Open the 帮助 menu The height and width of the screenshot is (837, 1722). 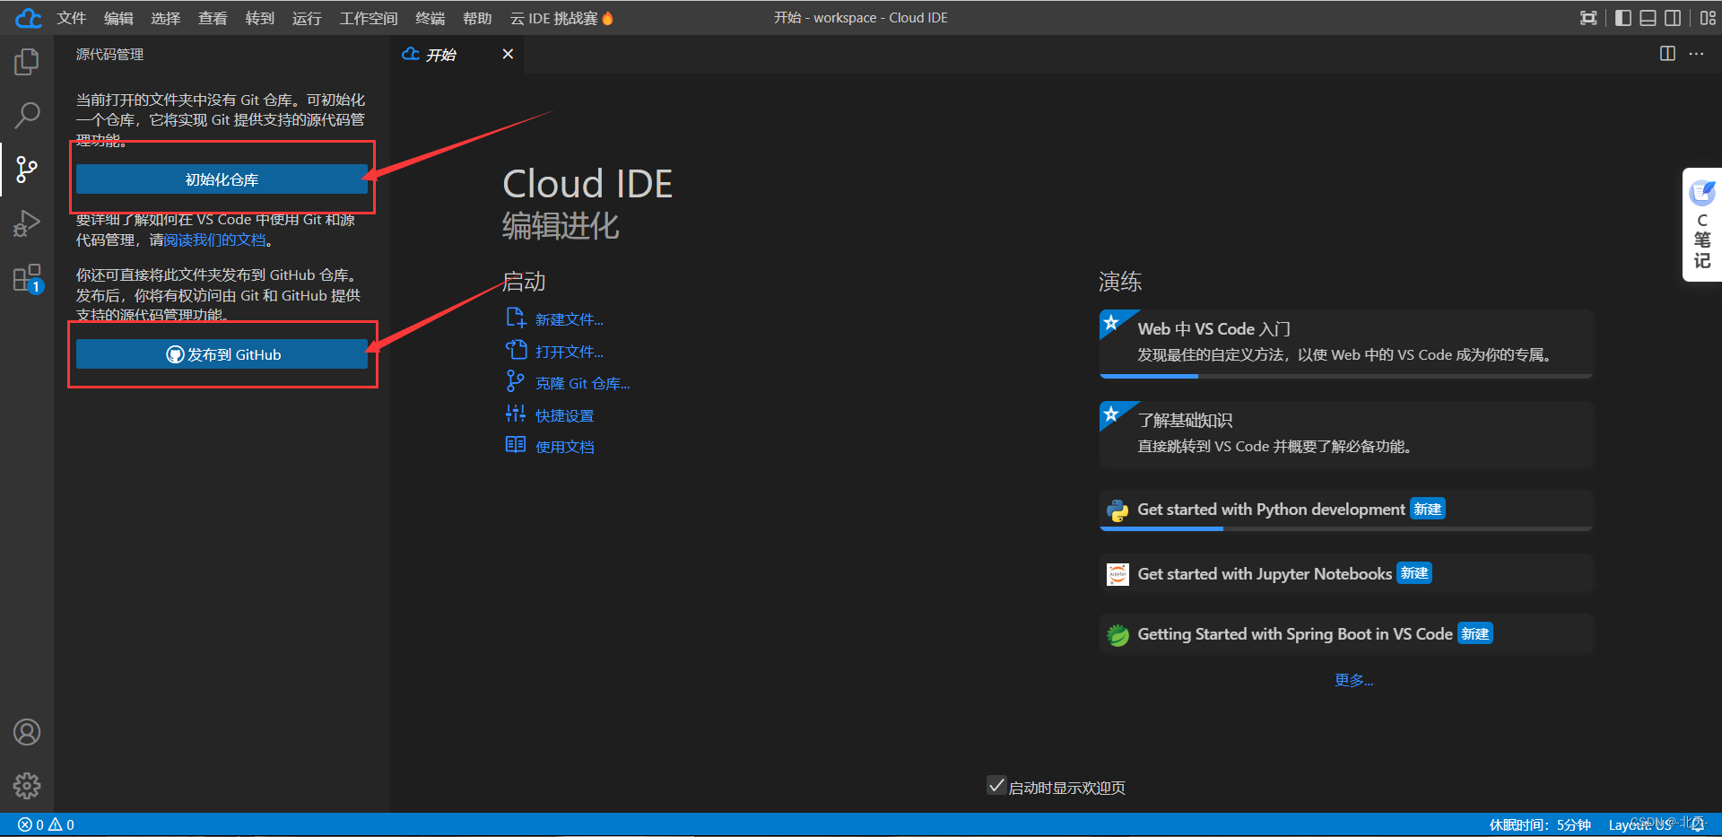pyautogui.click(x=477, y=18)
